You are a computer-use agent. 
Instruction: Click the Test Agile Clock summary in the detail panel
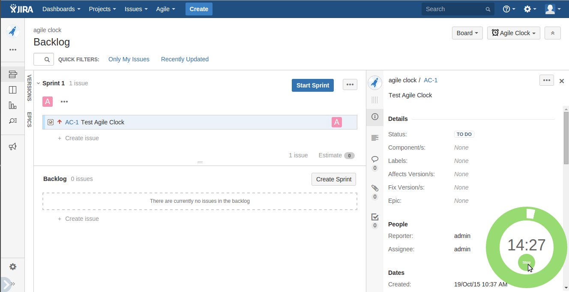410,95
